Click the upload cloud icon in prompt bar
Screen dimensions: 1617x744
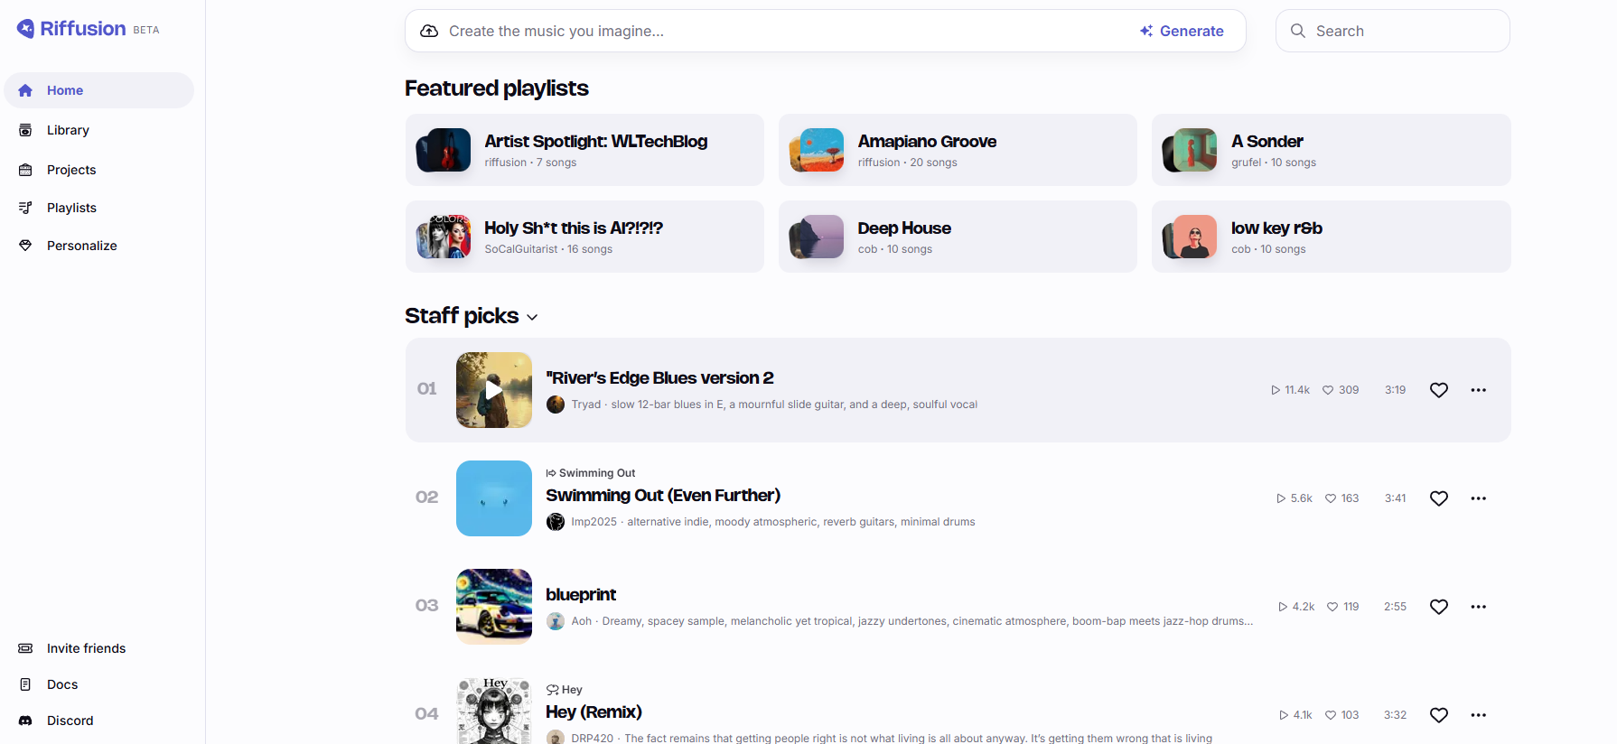pyautogui.click(x=429, y=31)
